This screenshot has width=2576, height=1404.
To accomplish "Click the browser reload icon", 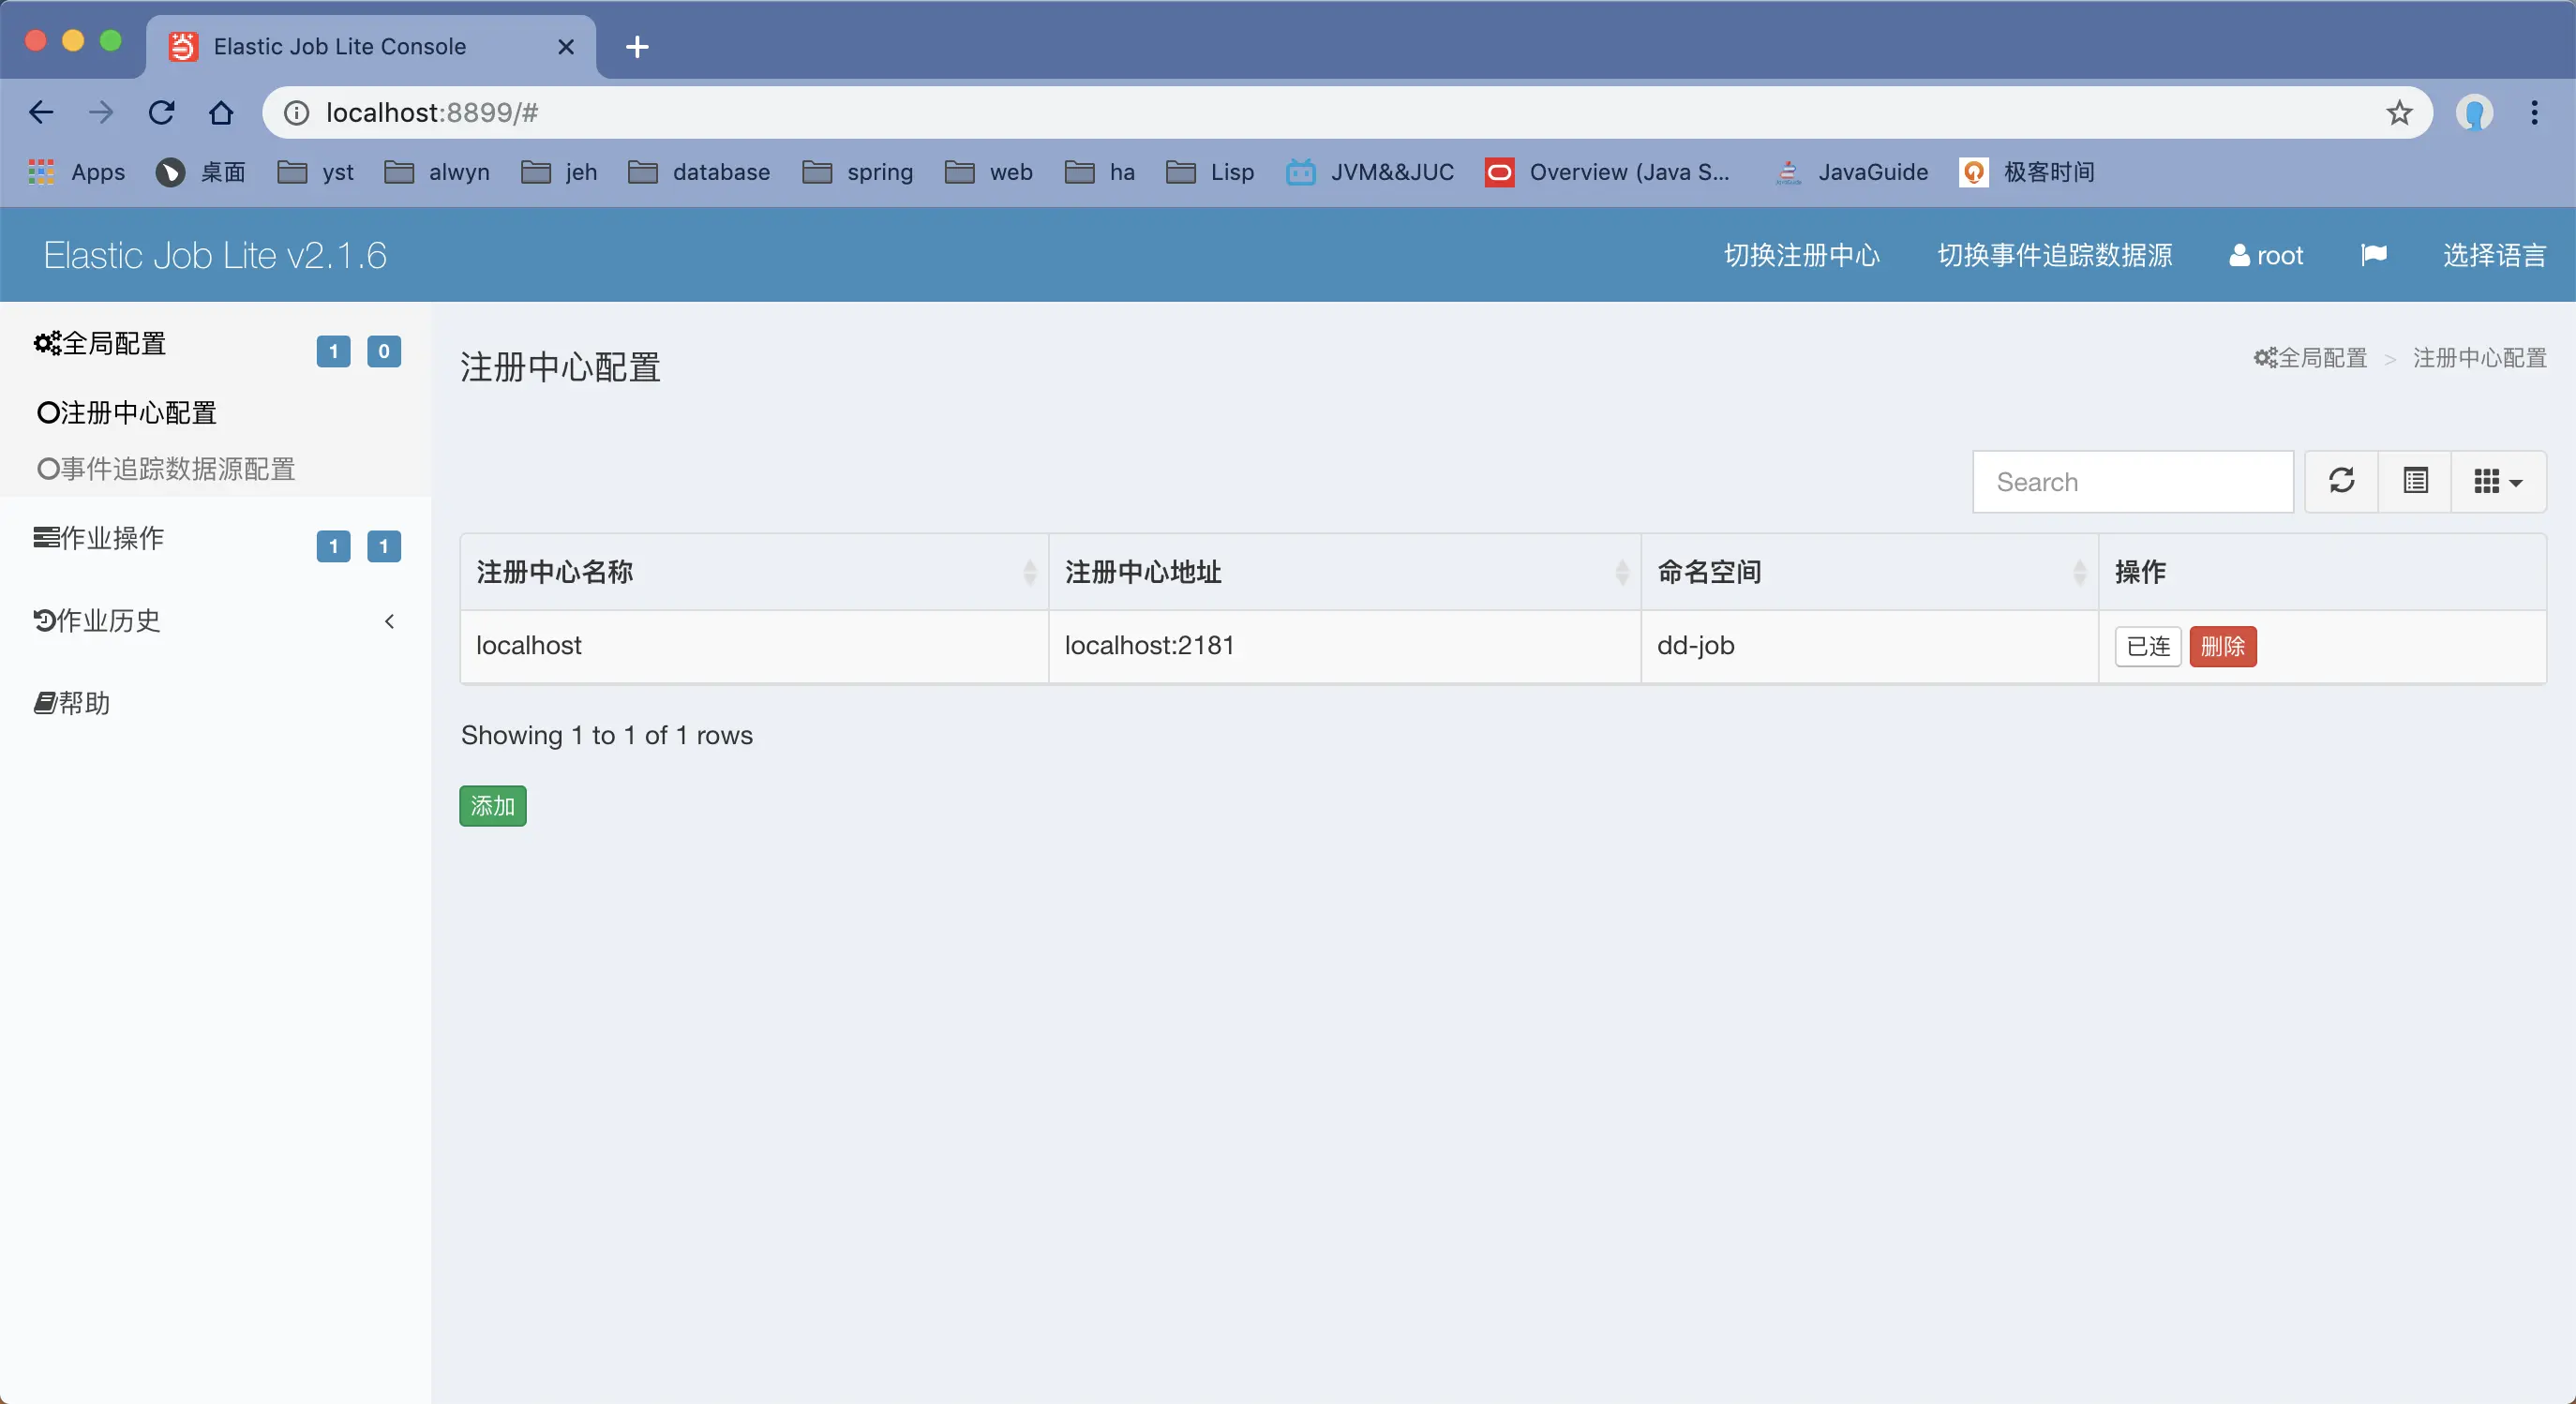I will click(x=161, y=113).
